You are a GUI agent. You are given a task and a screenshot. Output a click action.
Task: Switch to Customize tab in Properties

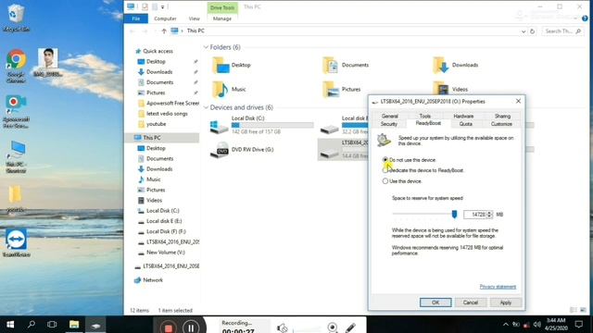(x=501, y=124)
